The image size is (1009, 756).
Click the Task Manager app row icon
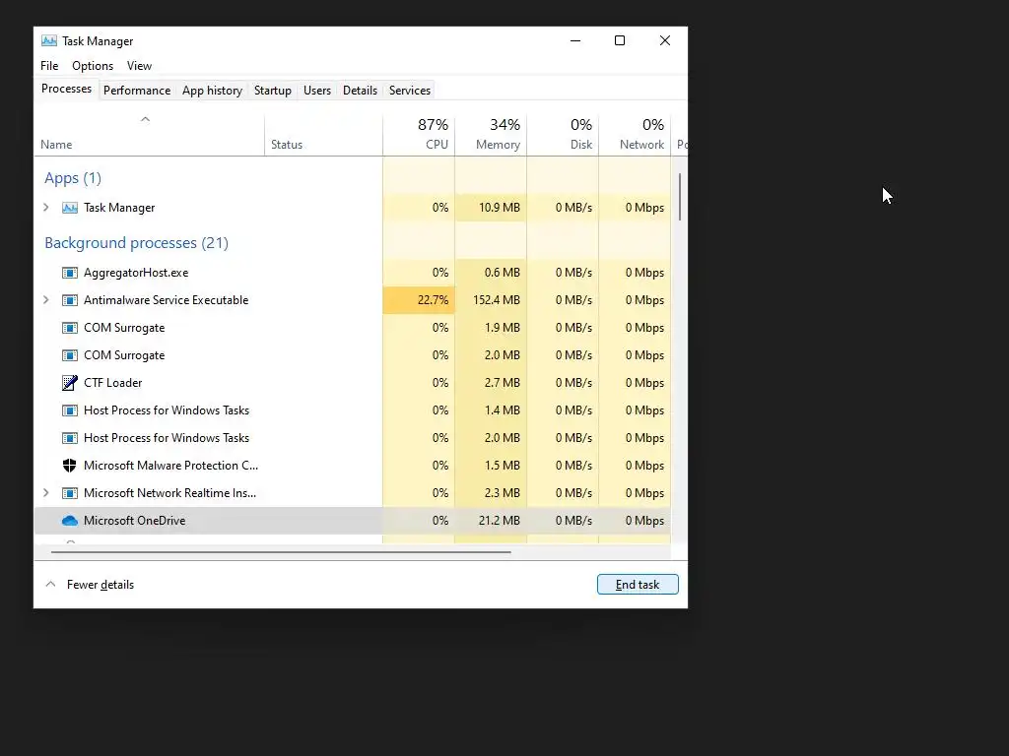[70, 208]
